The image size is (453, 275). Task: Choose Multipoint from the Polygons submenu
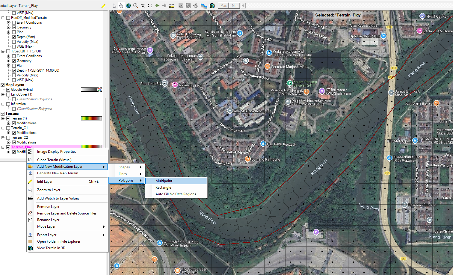[x=164, y=181]
